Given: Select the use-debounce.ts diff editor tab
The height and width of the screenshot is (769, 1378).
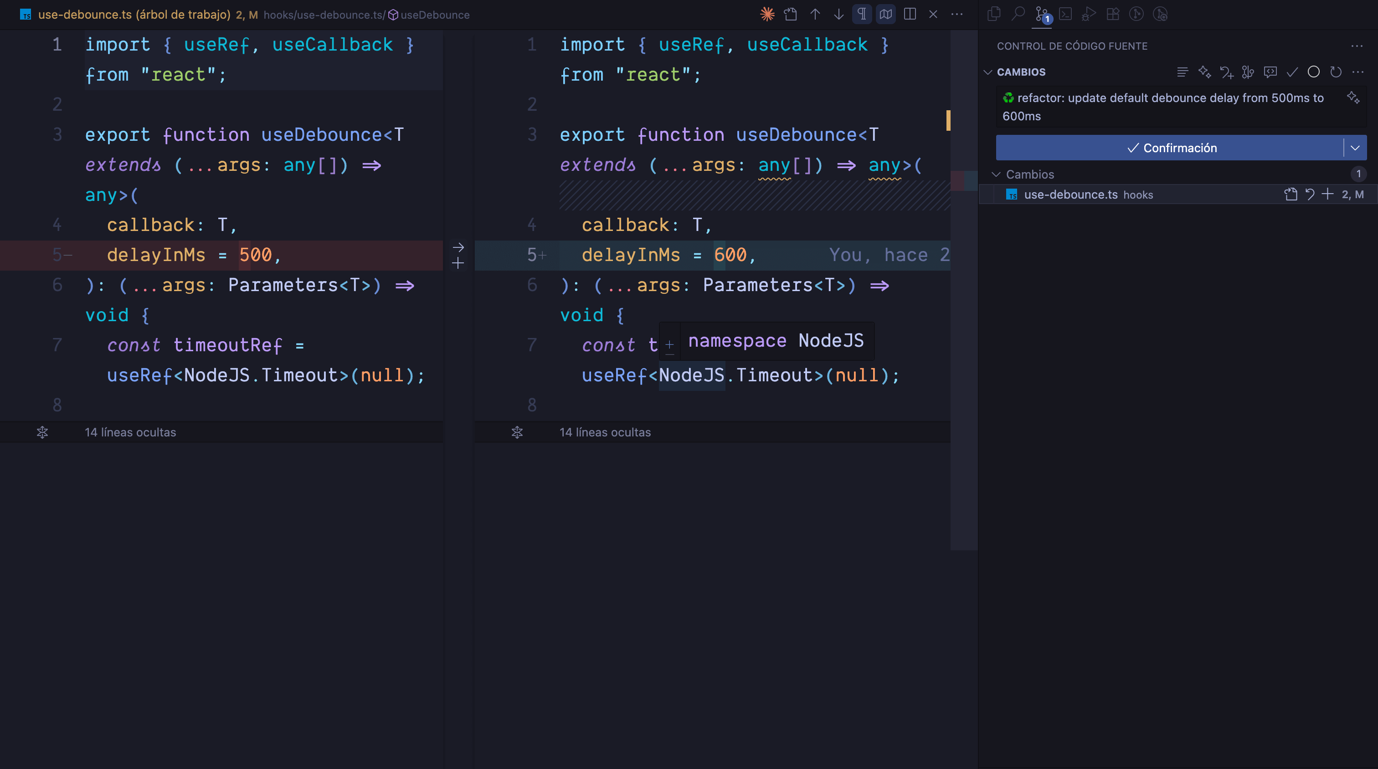Looking at the screenshot, I should (134, 15).
